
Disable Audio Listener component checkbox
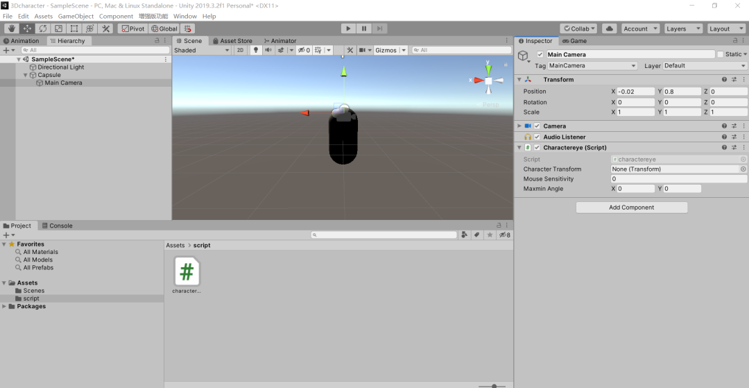tap(537, 137)
